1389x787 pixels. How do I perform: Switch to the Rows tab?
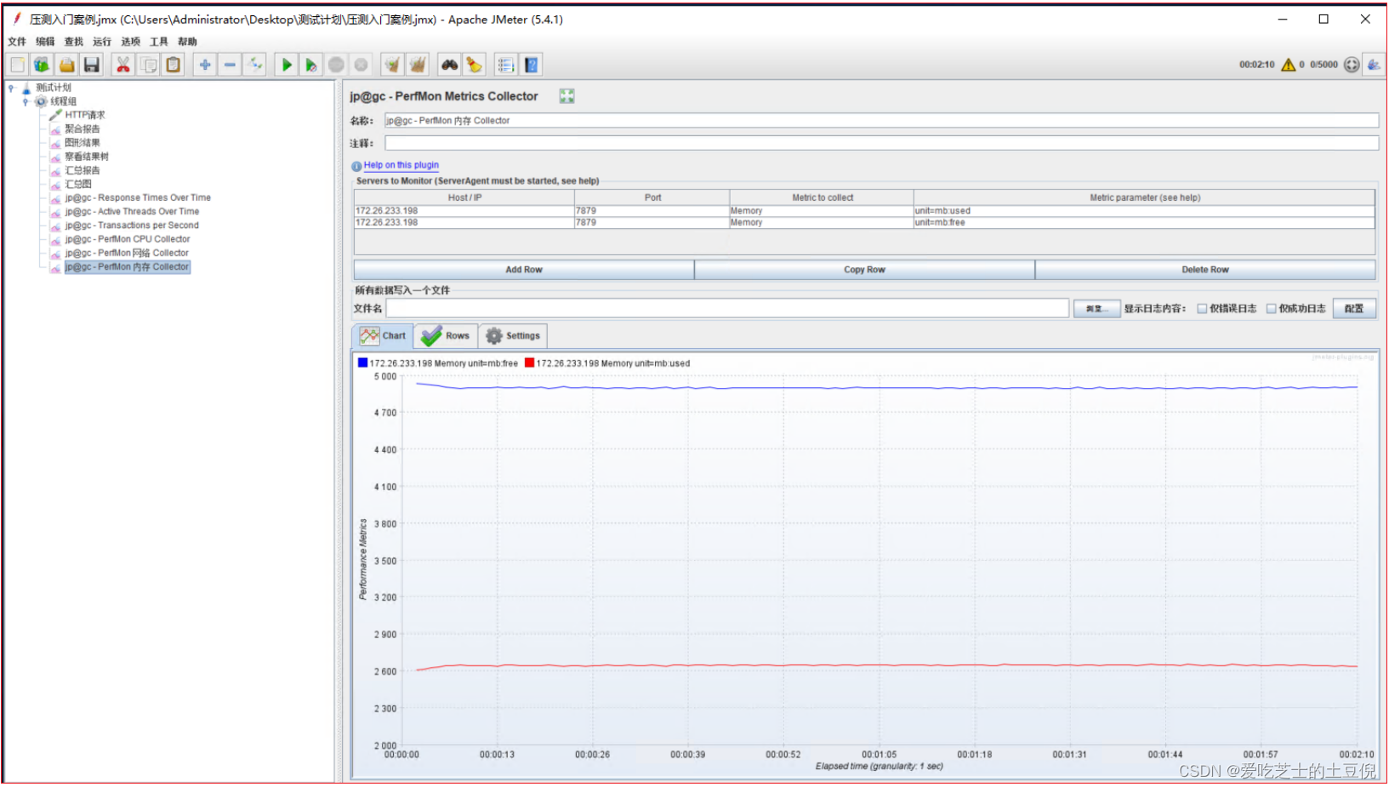[x=446, y=336]
